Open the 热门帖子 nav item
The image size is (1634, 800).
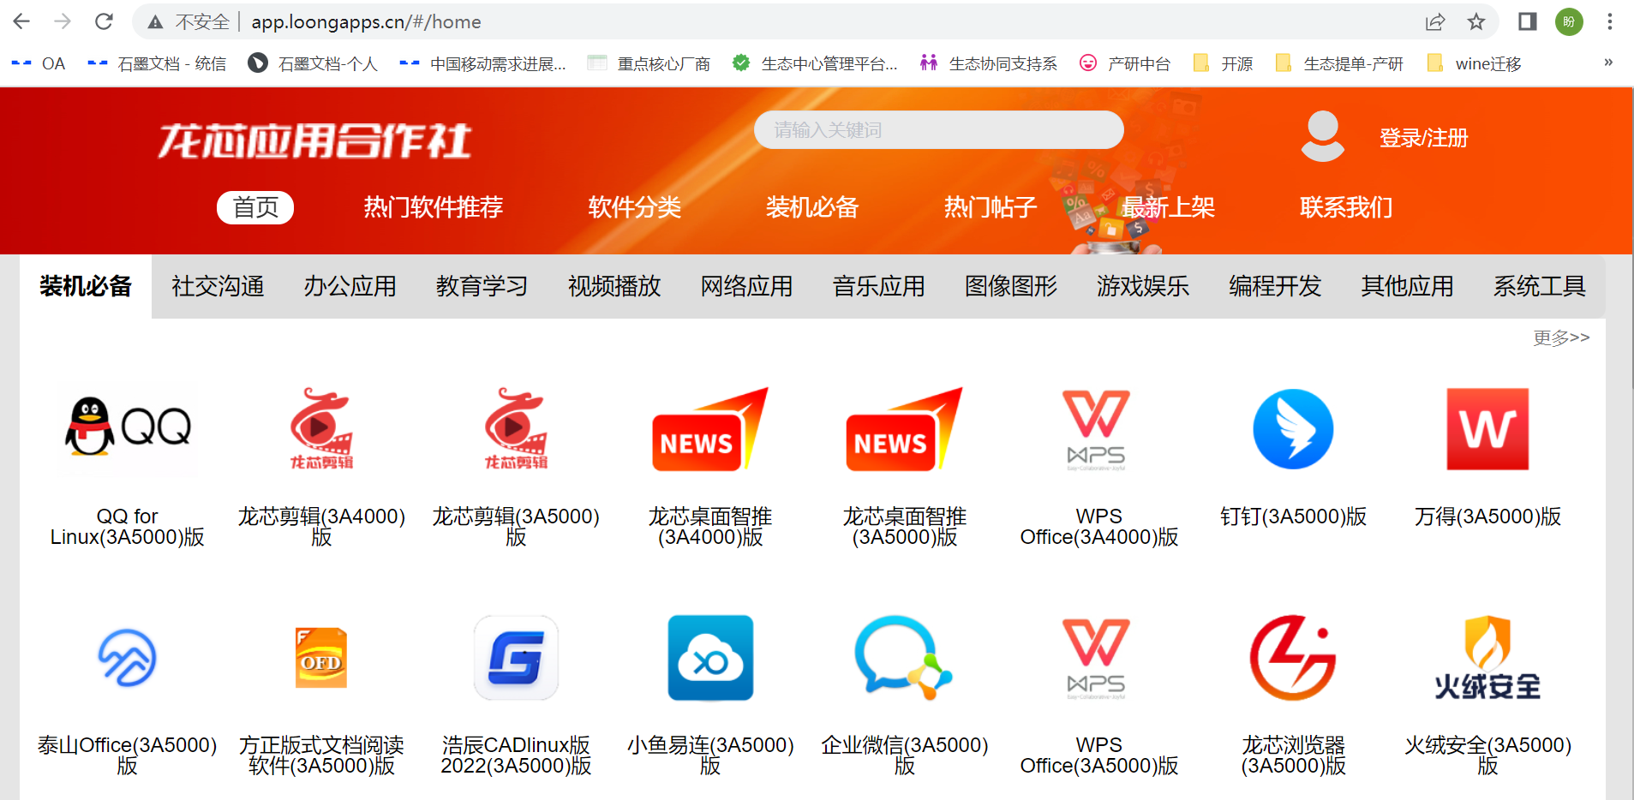click(x=991, y=207)
